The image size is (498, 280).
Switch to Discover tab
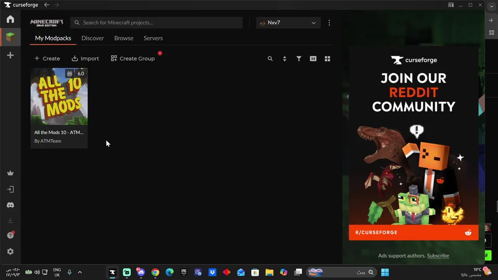tap(93, 38)
